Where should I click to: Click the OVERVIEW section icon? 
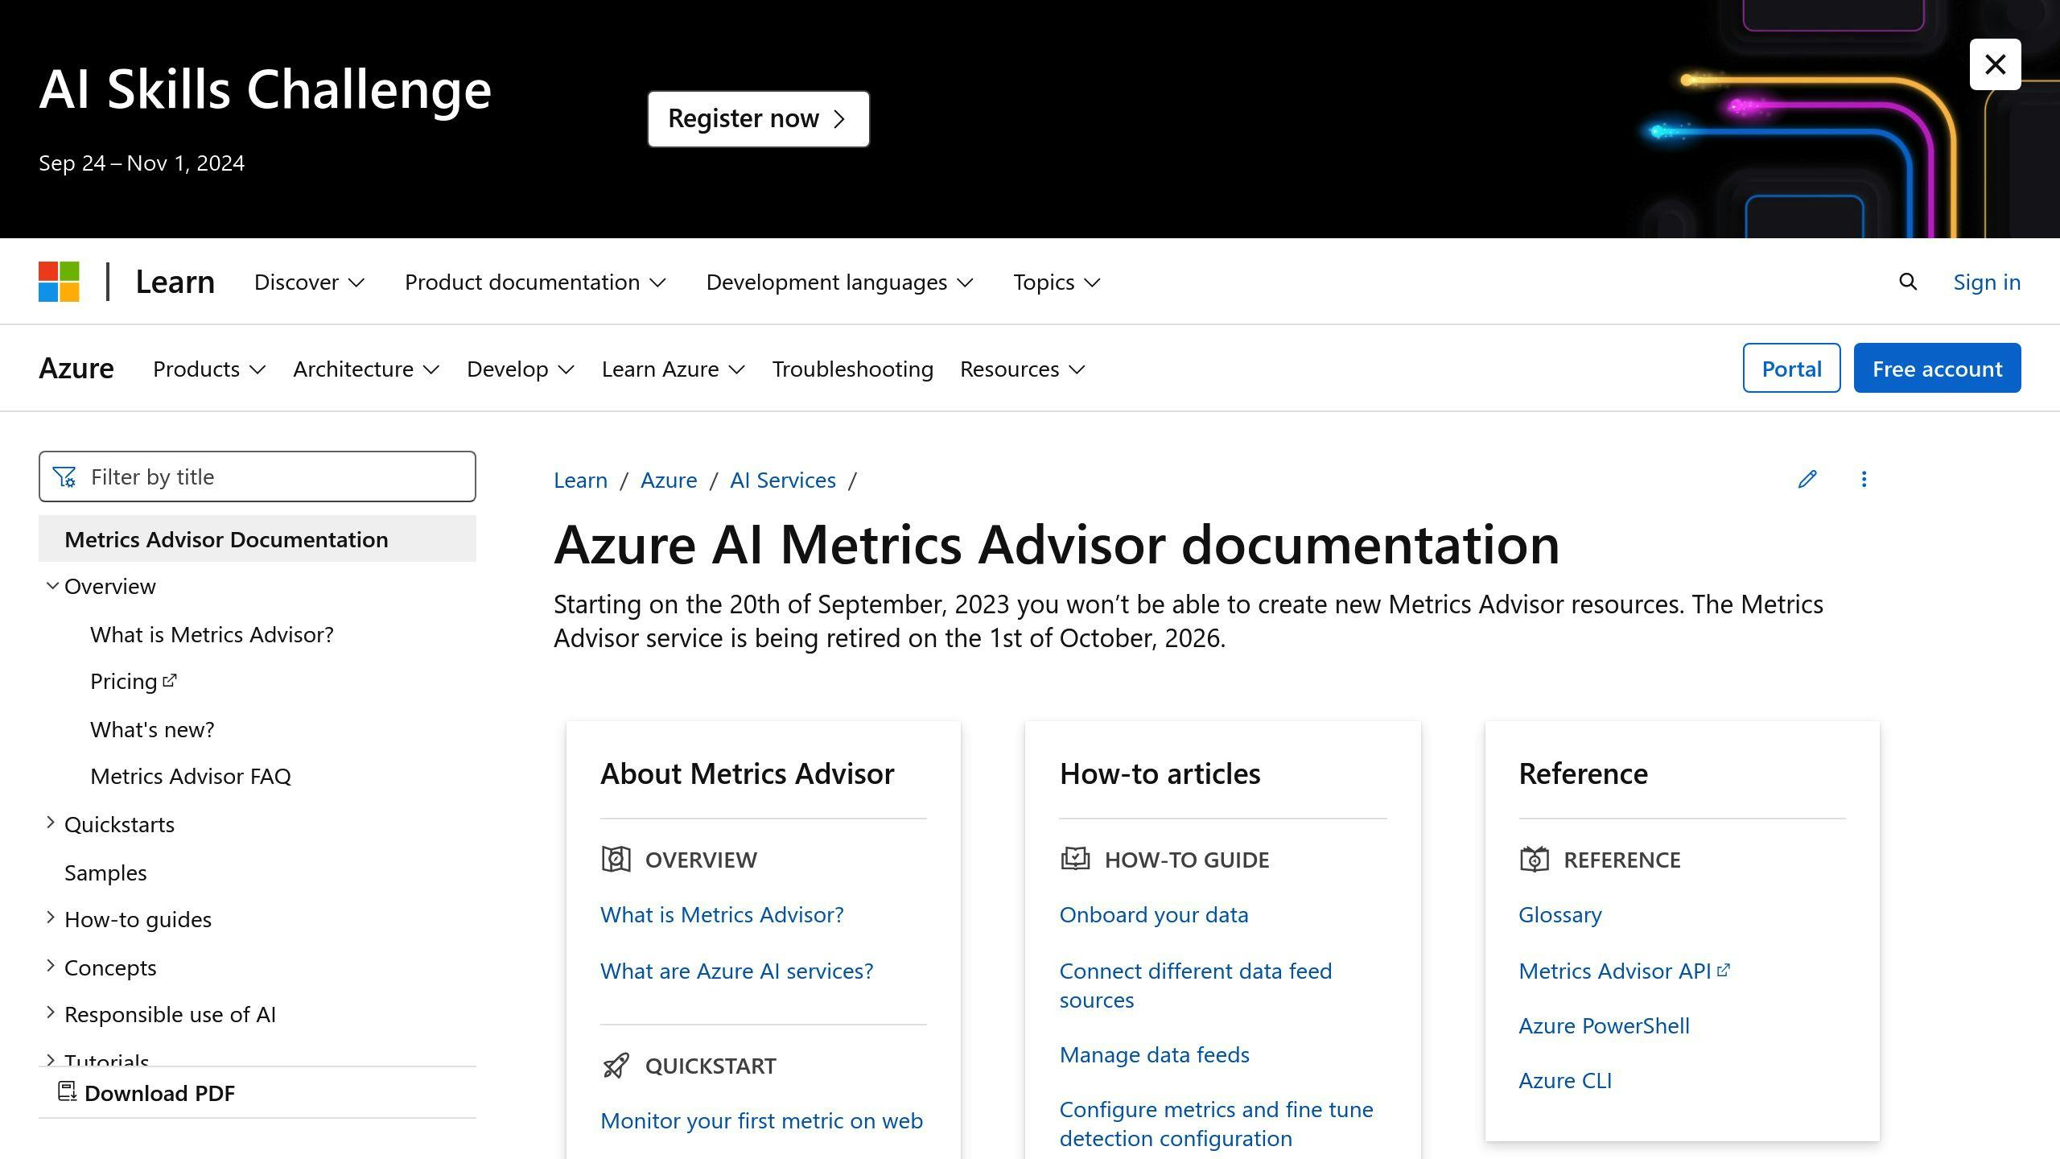coord(614,859)
